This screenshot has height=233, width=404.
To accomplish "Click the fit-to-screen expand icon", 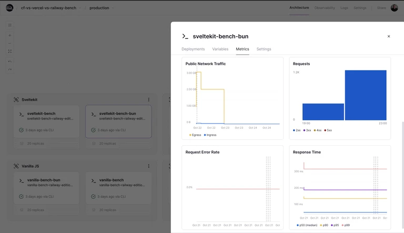I will coord(10,52).
